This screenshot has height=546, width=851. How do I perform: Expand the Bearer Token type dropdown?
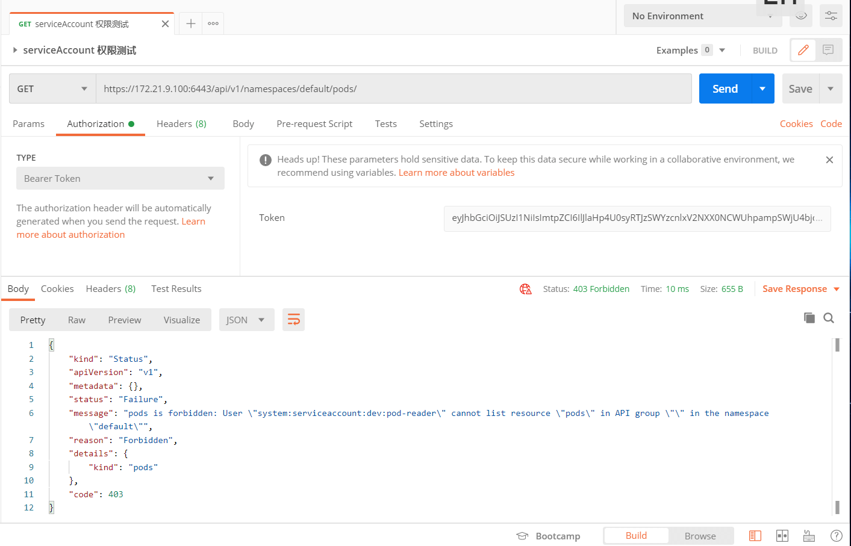pyautogui.click(x=120, y=178)
